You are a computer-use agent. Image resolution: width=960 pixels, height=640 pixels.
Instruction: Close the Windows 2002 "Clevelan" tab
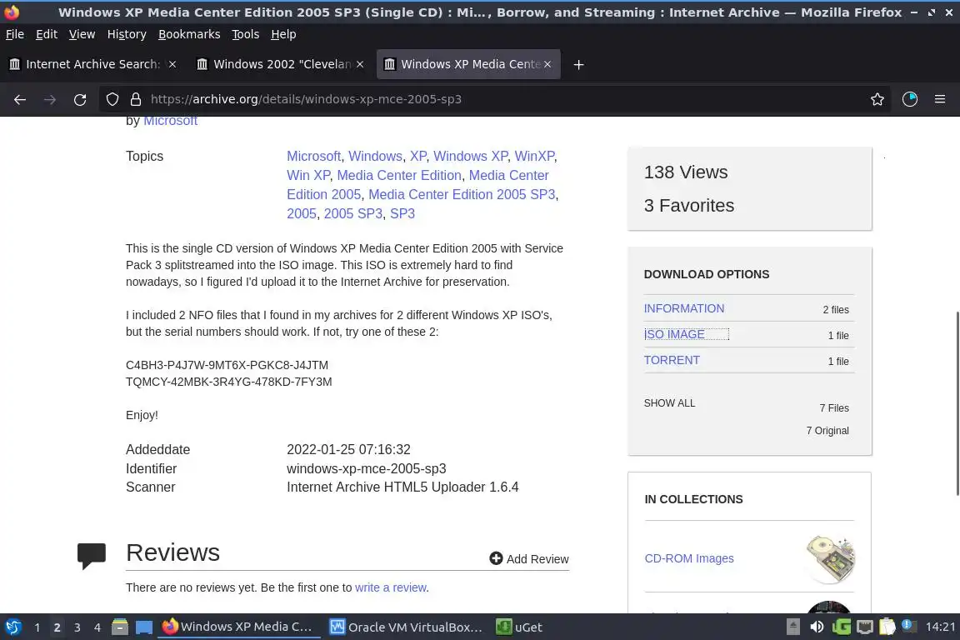(x=360, y=64)
